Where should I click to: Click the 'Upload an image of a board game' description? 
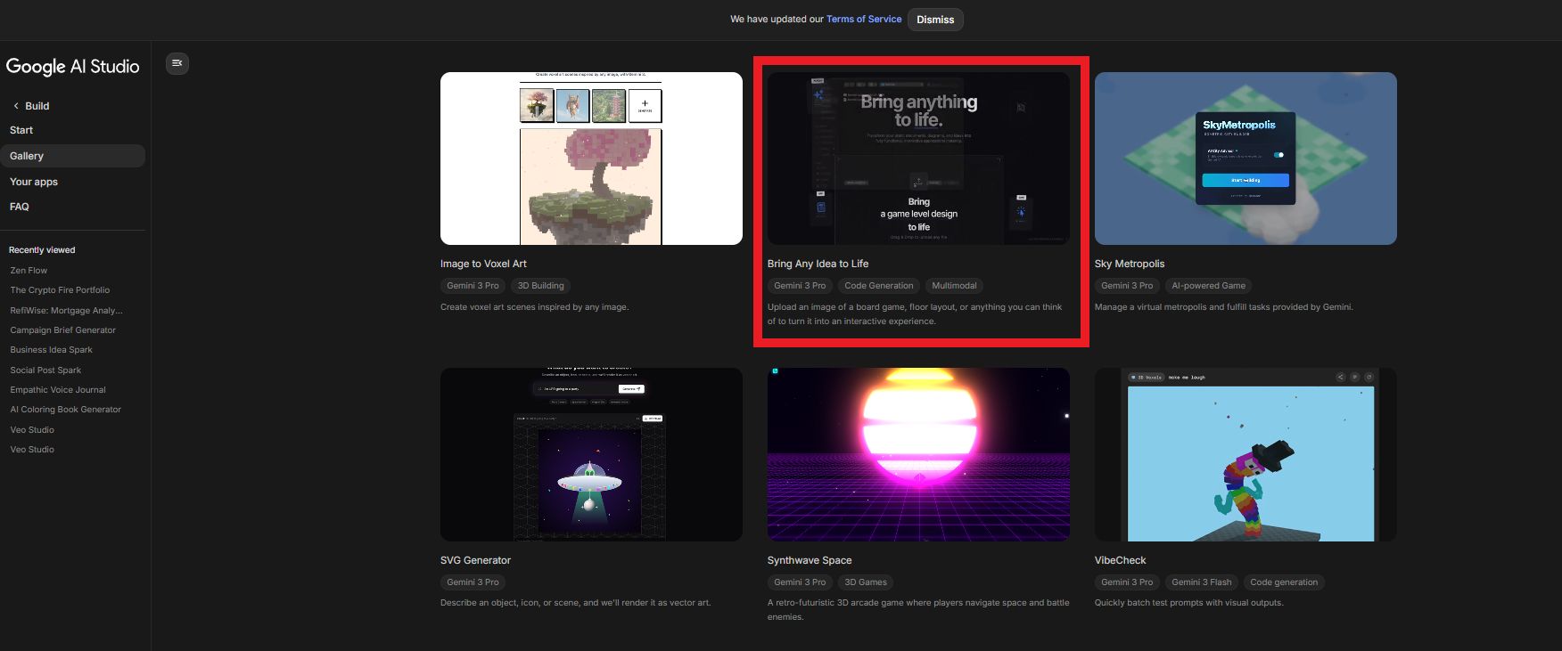tap(915, 314)
